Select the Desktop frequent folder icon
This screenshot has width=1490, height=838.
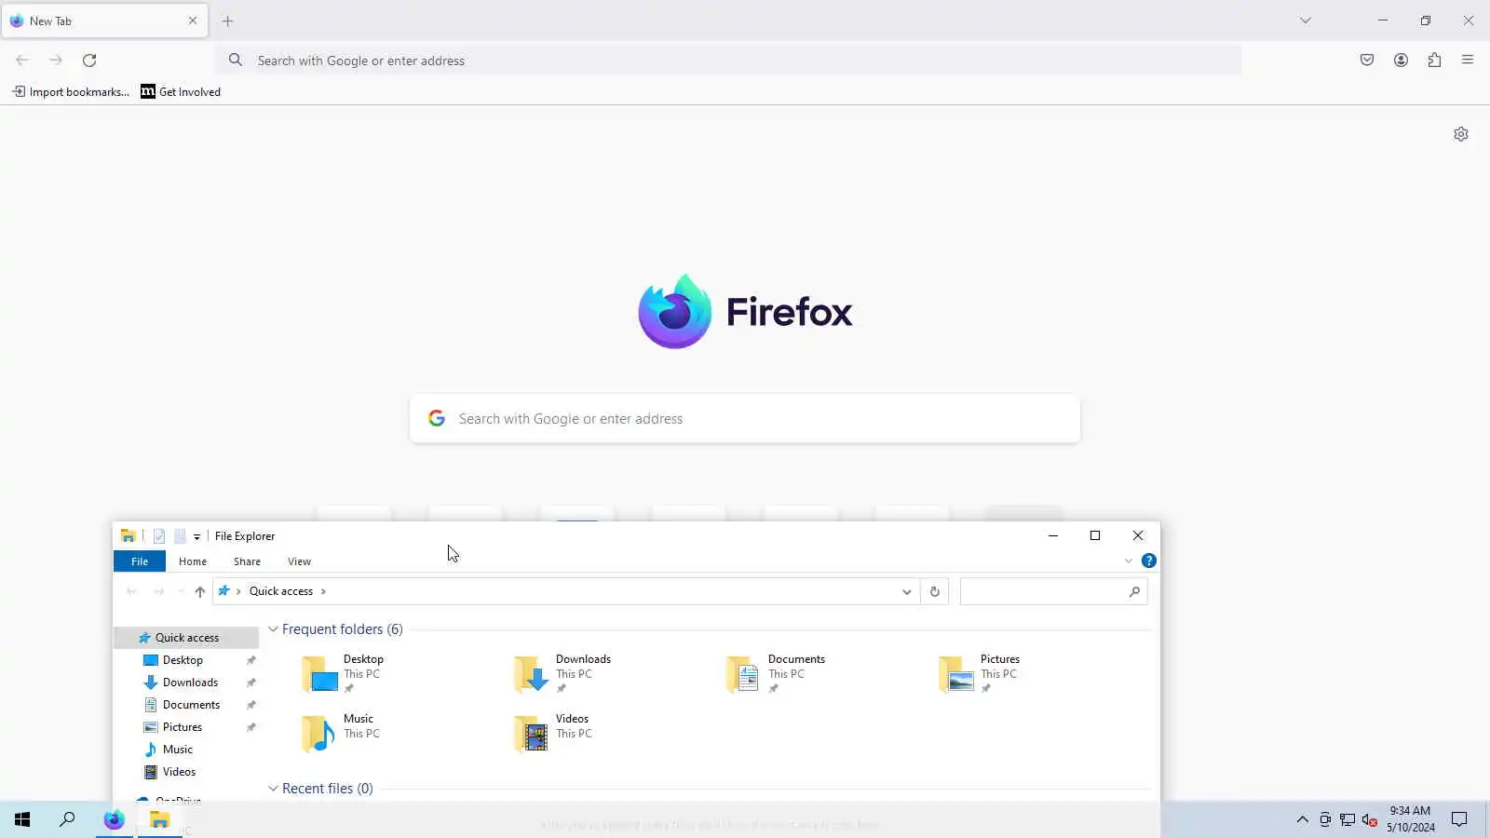[318, 674]
